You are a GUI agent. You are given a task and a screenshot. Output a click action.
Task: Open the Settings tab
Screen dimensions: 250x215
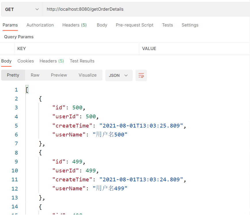(190, 25)
